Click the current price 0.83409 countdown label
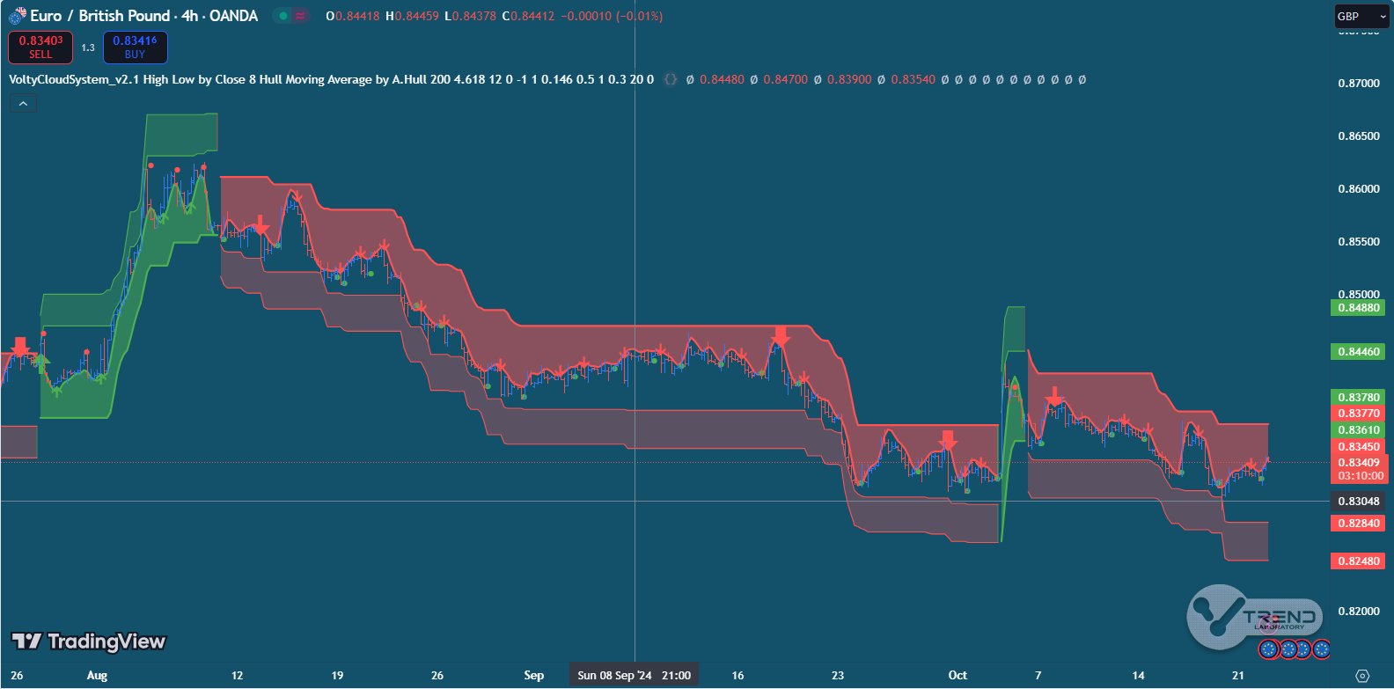 1359,469
